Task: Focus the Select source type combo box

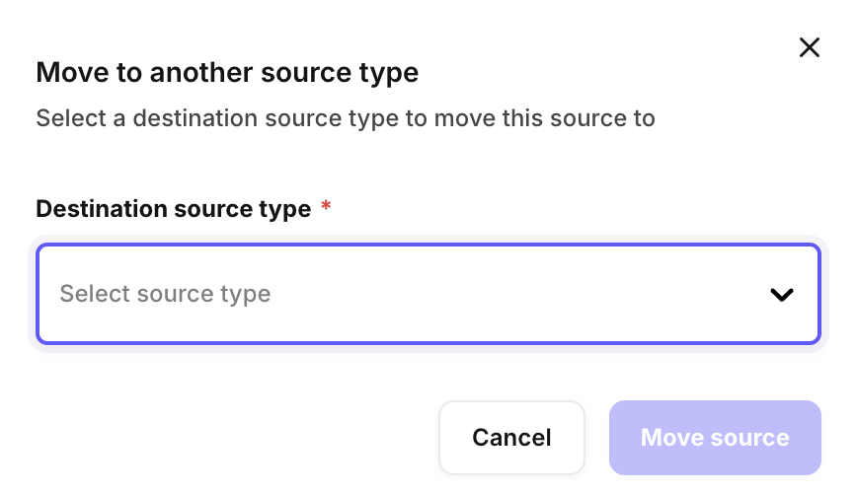Action: coord(428,294)
